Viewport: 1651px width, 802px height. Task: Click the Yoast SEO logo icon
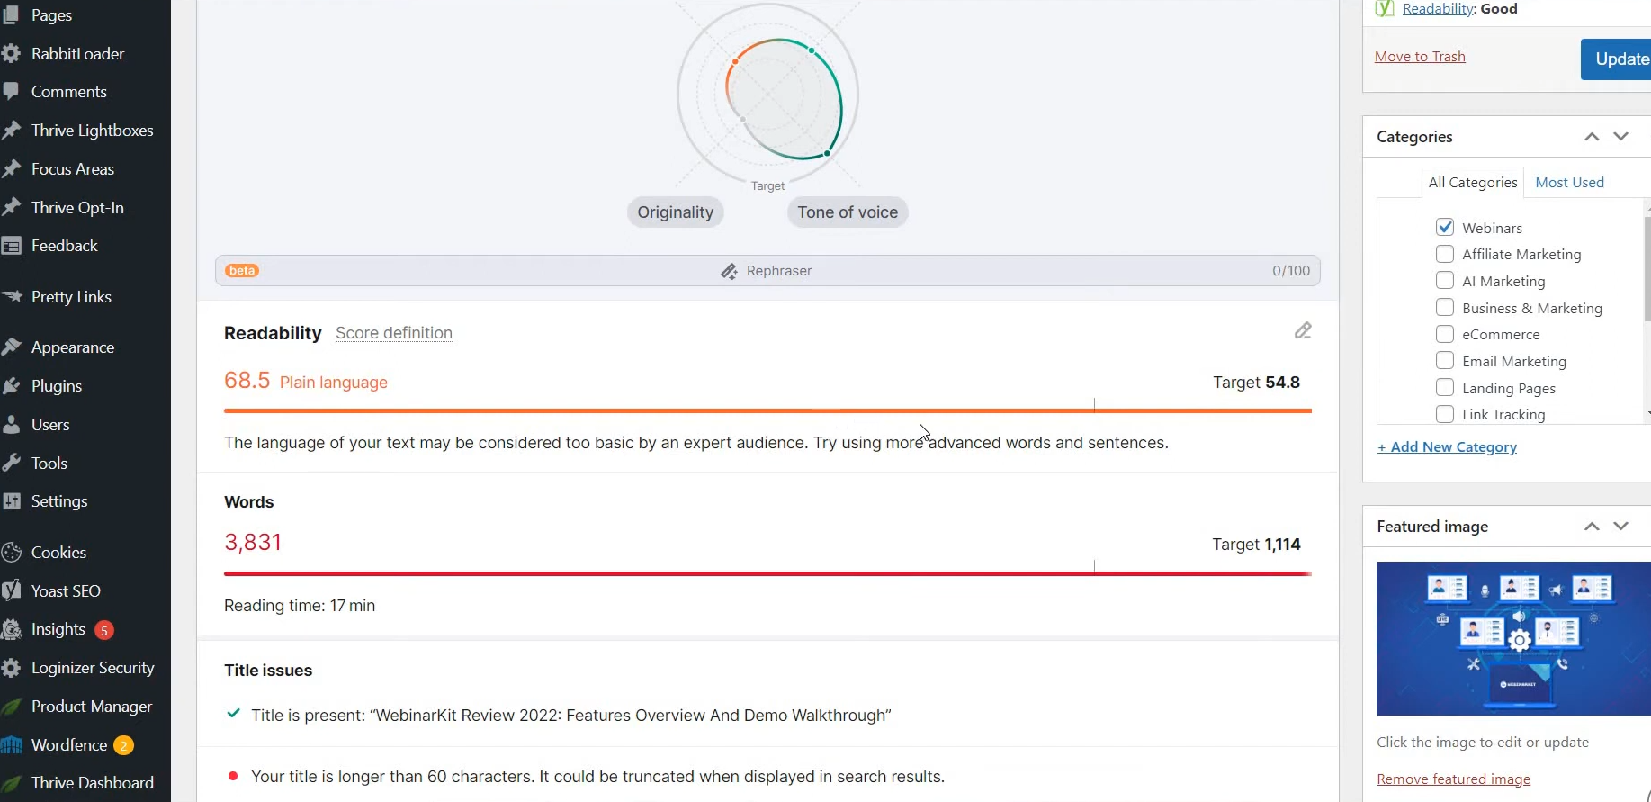pos(11,591)
